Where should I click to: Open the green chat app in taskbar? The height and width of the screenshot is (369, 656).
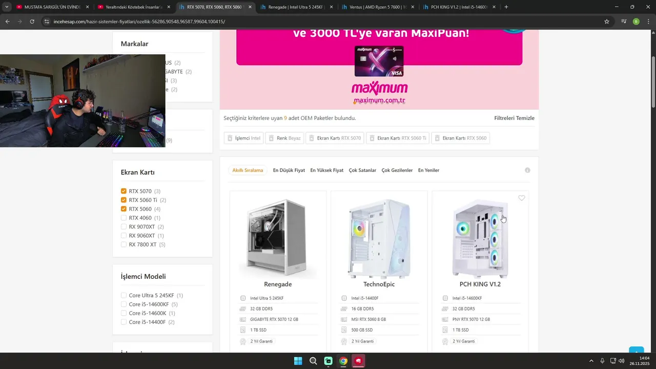click(329, 361)
